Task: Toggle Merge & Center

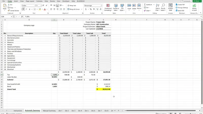Action: (x=74, y=9)
